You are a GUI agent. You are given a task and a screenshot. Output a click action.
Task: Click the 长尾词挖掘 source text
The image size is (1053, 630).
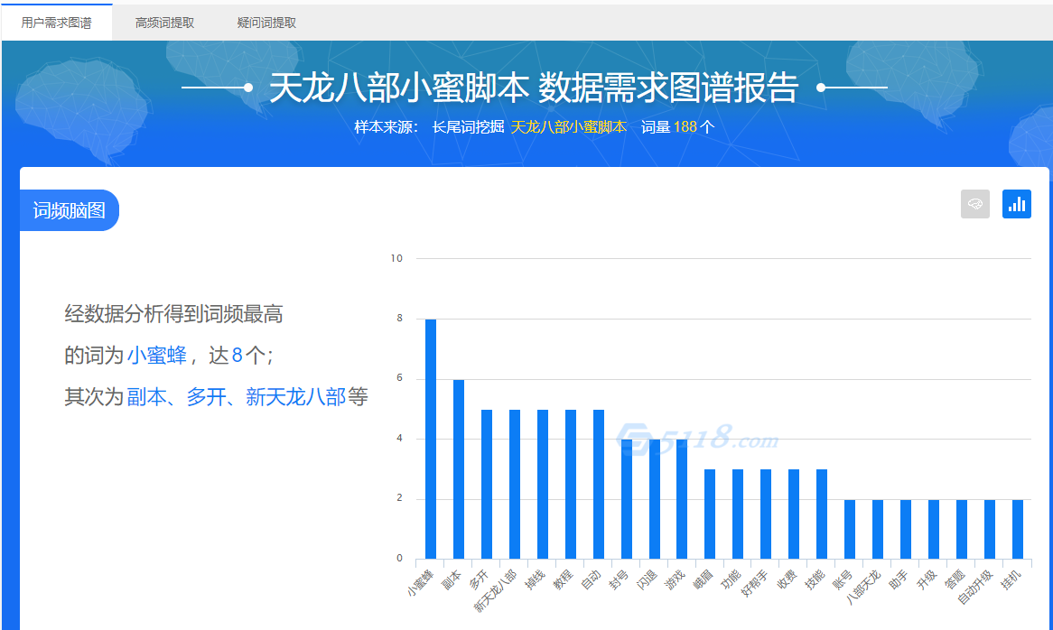[468, 126]
